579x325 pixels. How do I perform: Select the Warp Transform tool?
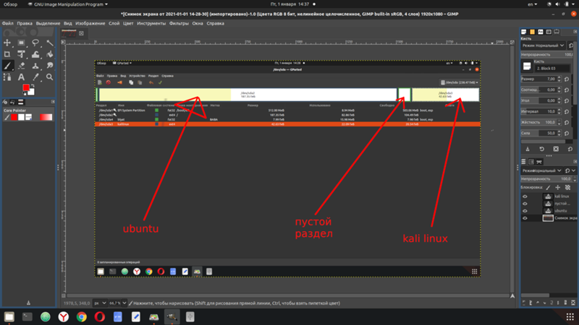tap(35, 55)
